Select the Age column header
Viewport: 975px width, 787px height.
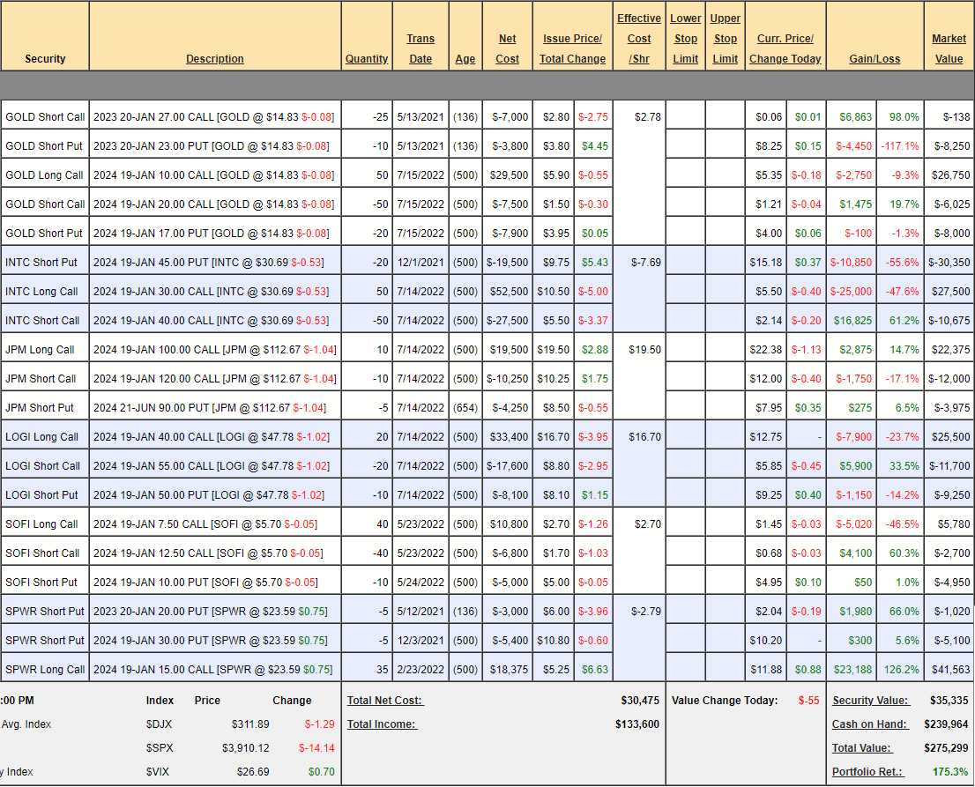(x=465, y=58)
